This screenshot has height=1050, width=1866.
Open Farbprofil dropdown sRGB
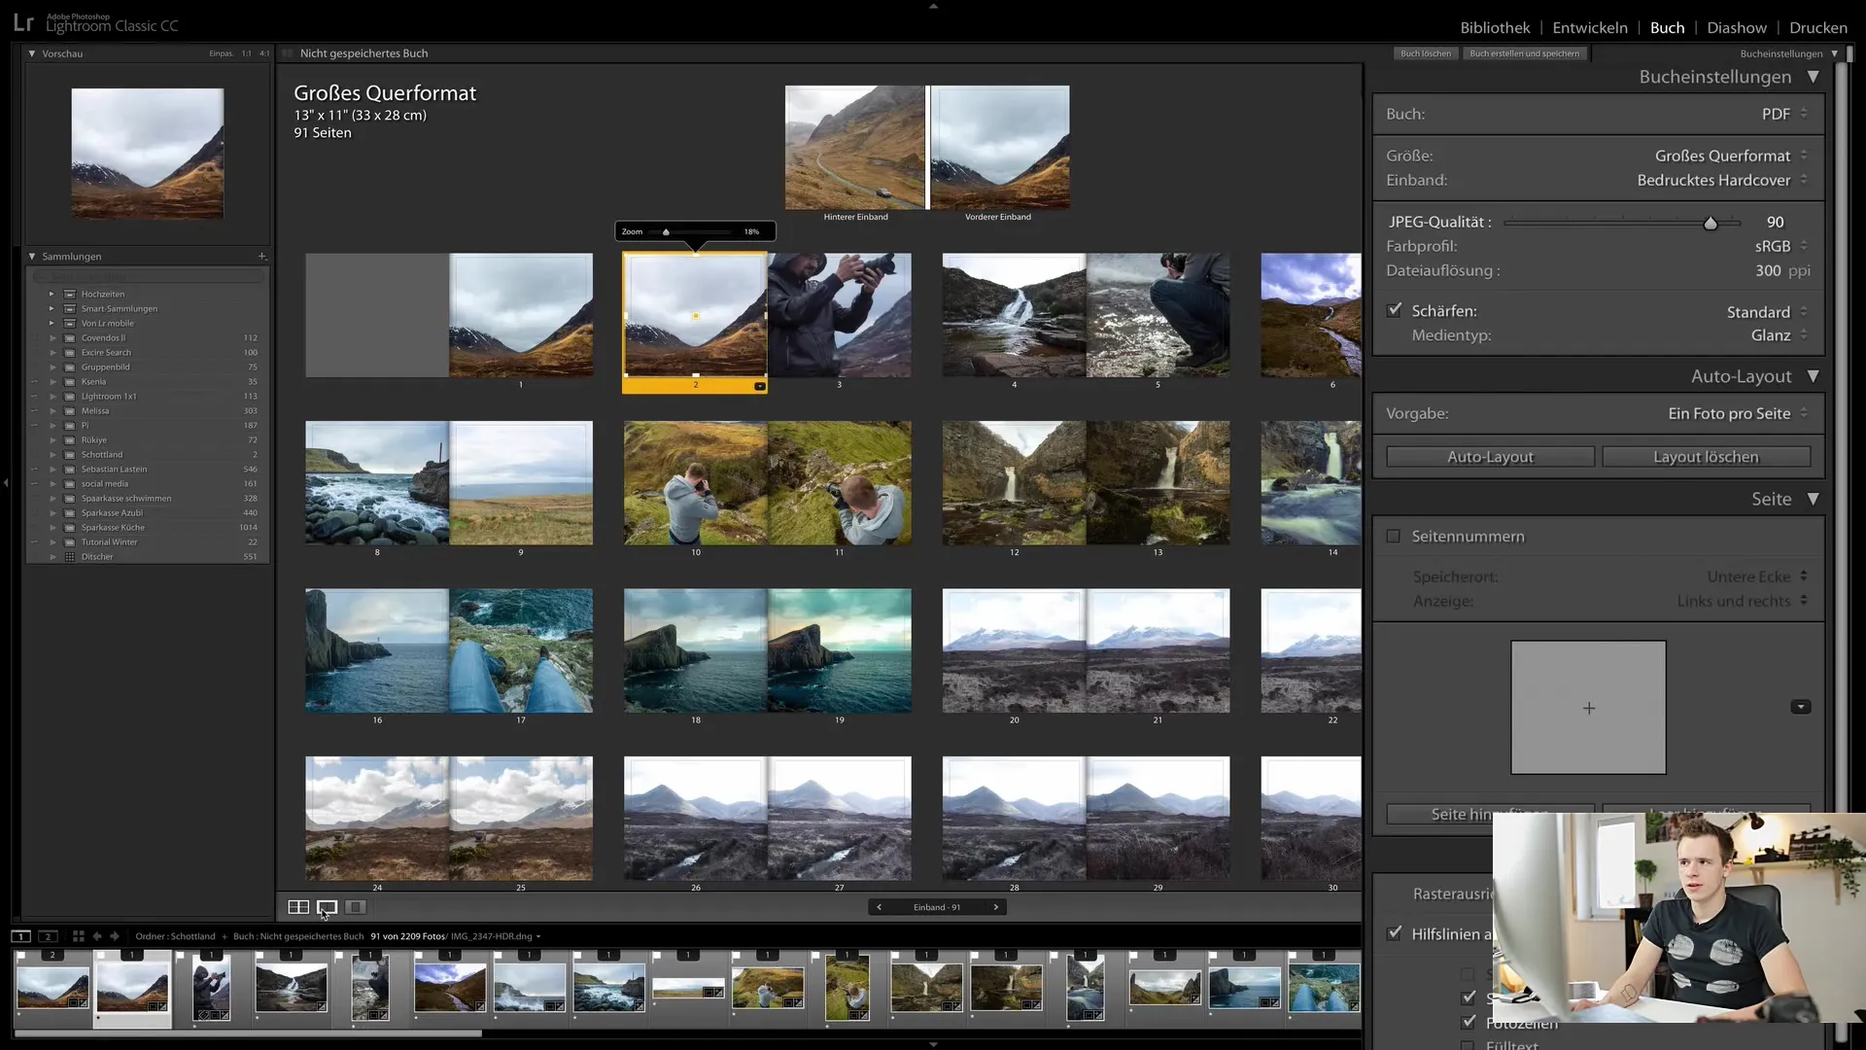click(x=1782, y=246)
